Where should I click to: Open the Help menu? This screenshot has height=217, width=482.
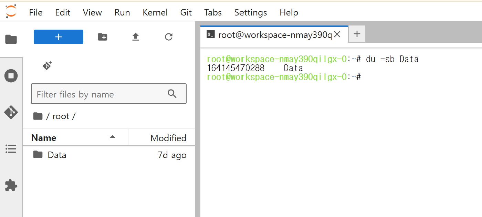tap(289, 13)
